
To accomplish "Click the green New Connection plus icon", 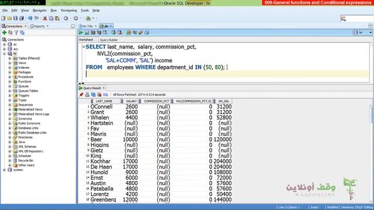I will coord(4,33).
